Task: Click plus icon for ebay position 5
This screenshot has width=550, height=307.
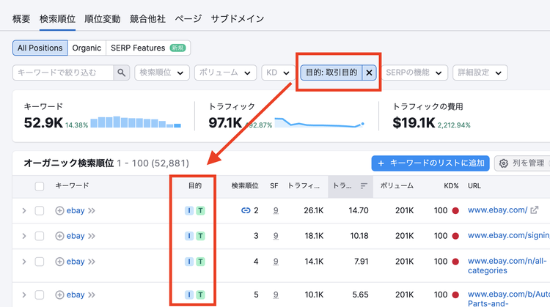Action: [59, 295]
